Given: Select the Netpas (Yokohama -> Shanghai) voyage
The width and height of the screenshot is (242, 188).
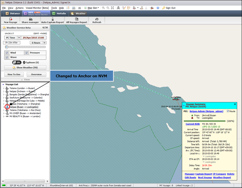Looking at the screenshot, I should (25, 104).
